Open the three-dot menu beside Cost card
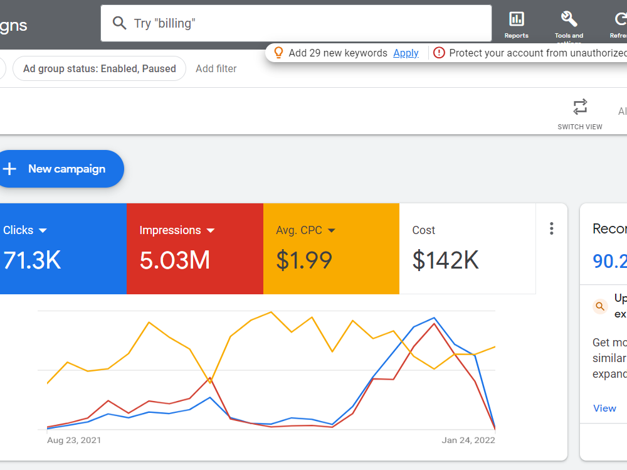The width and height of the screenshot is (627, 470). click(551, 228)
